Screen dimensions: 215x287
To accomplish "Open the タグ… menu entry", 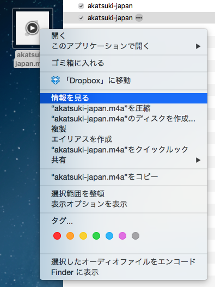I will tap(124, 221).
